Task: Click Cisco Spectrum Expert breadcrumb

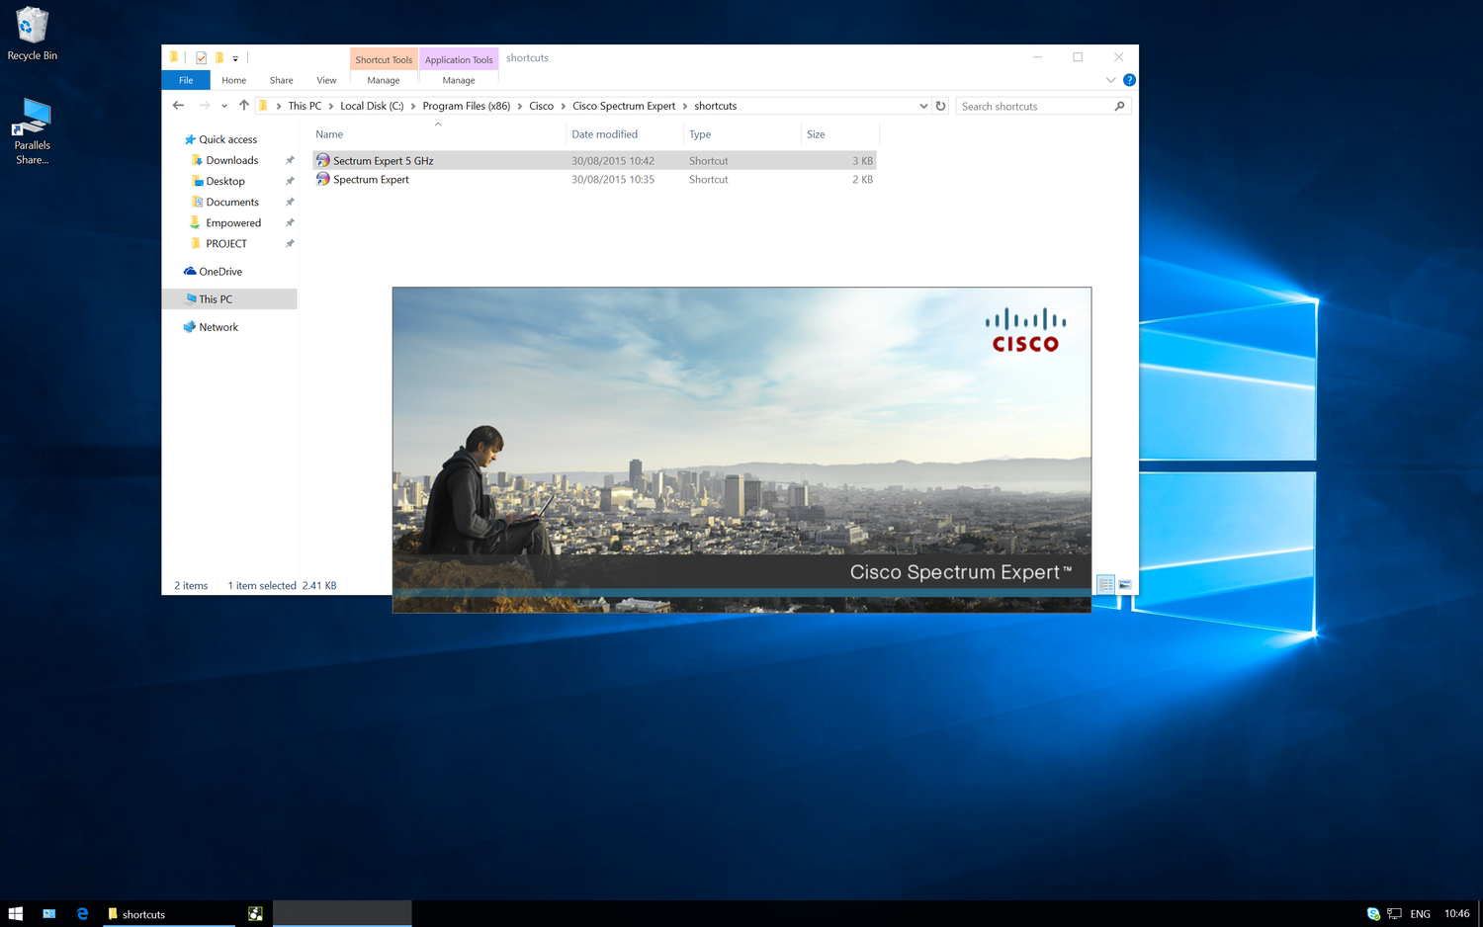Action: pyautogui.click(x=624, y=106)
